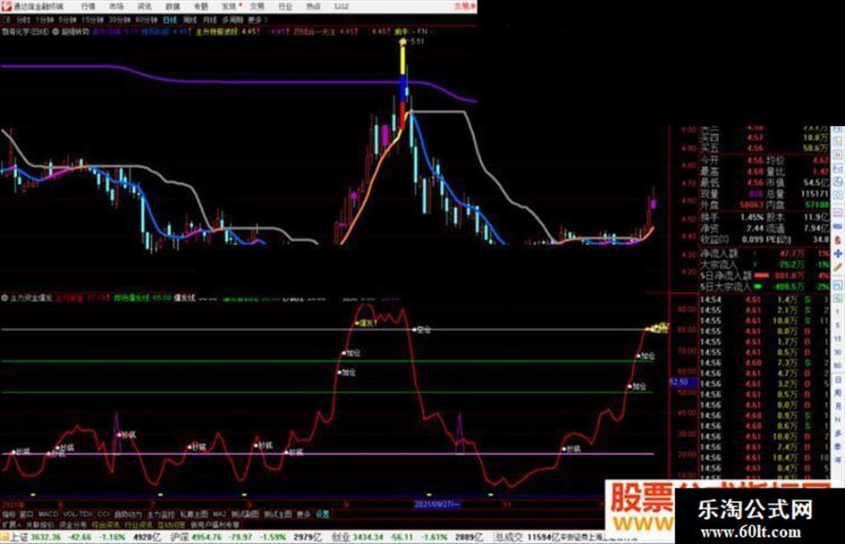
Task: Open the 多周期 multi-period view
Action: coord(232,20)
